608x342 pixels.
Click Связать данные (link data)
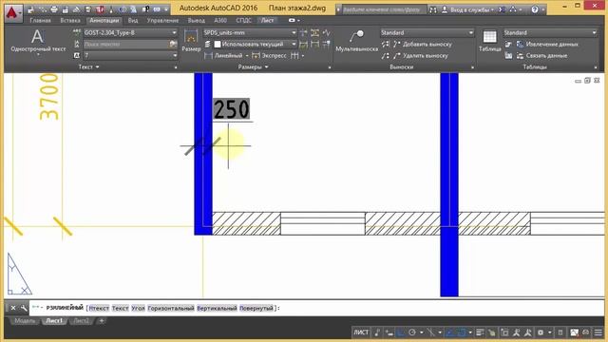[541, 56]
